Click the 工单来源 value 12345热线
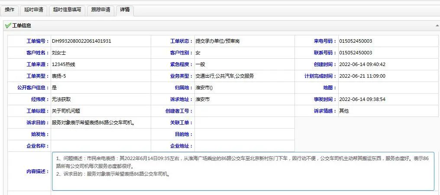Viewport: 440px width, 195px height. coord(63,64)
